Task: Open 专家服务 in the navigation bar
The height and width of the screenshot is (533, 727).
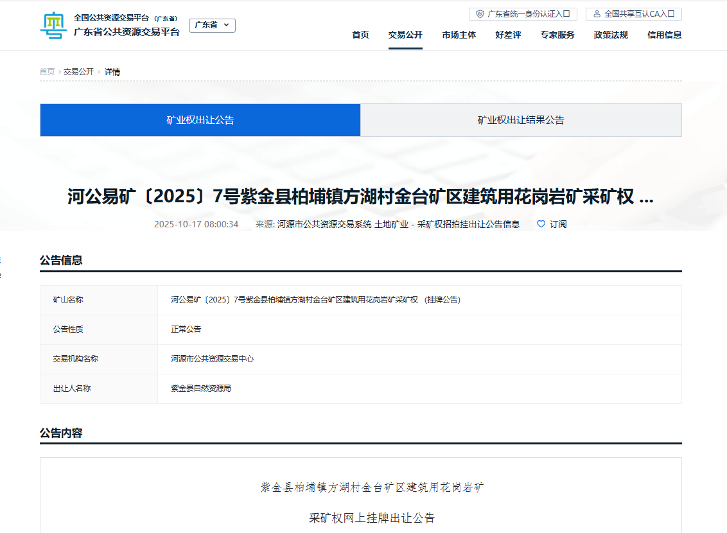Action: (557, 35)
